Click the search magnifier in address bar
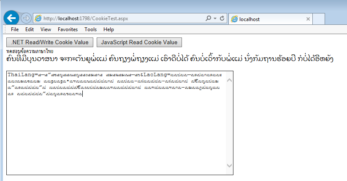 pyautogui.click(x=208, y=19)
